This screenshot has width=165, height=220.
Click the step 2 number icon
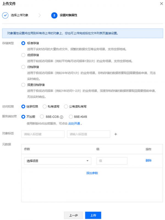pyautogui.click(x=54, y=15)
